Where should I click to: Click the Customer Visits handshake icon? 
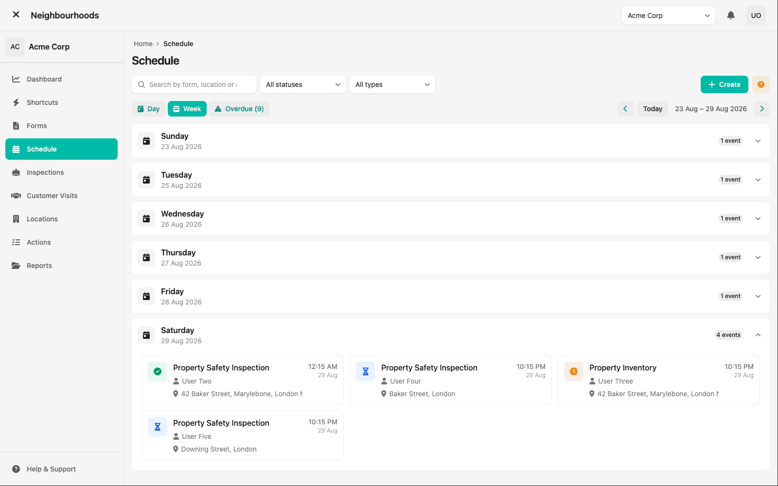16,196
